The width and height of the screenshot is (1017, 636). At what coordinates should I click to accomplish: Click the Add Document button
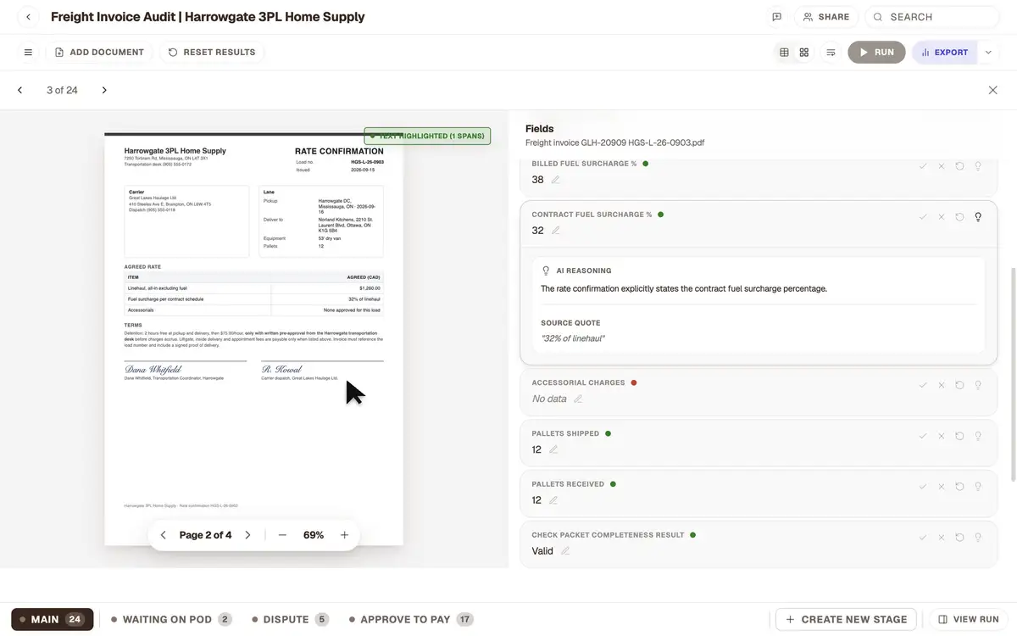(x=99, y=53)
